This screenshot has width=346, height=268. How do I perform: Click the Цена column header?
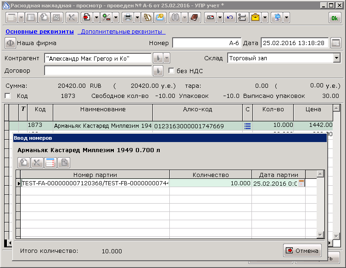[313, 113]
